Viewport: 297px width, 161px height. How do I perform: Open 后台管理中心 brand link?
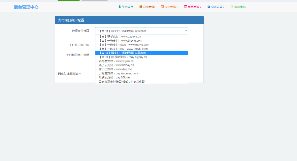26,7
